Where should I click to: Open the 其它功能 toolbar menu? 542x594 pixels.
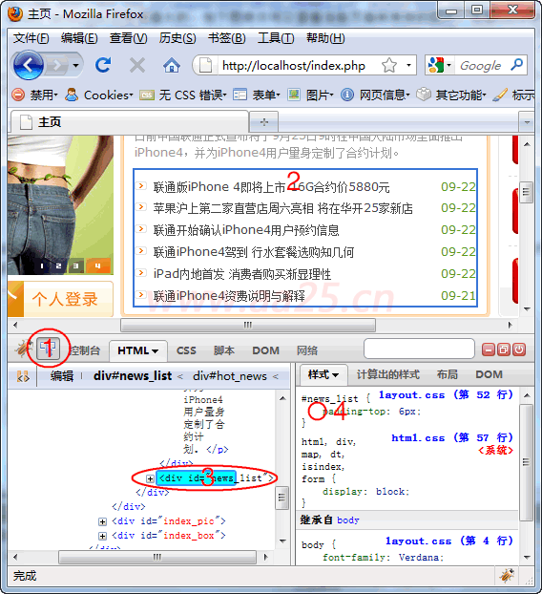[x=451, y=95]
